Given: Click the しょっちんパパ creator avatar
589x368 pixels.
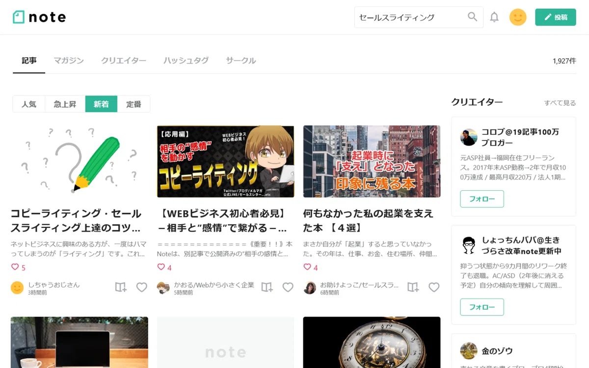Looking at the screenshot, I should coord(469,245).
